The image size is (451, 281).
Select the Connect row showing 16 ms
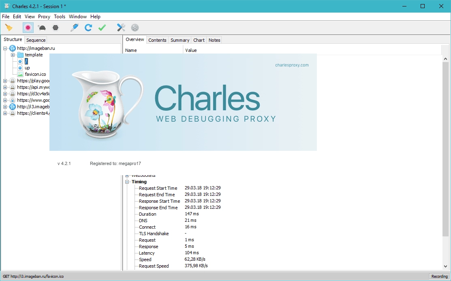click(168, 227)
